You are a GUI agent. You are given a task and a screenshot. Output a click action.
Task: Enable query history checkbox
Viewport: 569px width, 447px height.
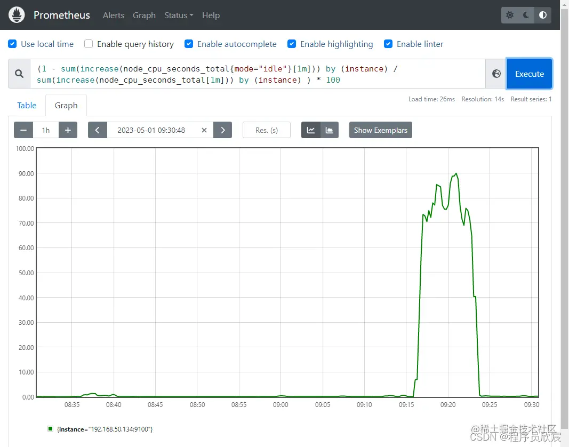coord(89,44)
